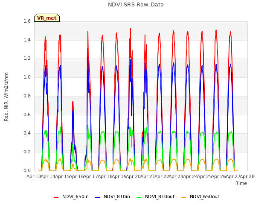Select the NDVI_810in legend entry
Screen dimensions: 273x205
(113, 196)
